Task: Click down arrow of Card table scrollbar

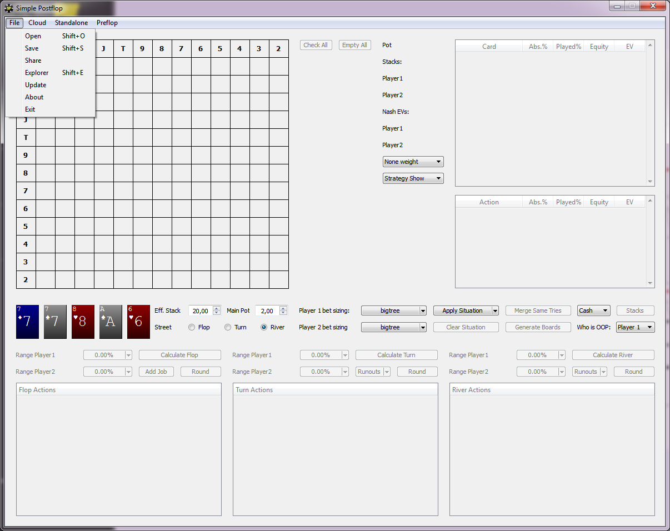Action: (650, 182)
